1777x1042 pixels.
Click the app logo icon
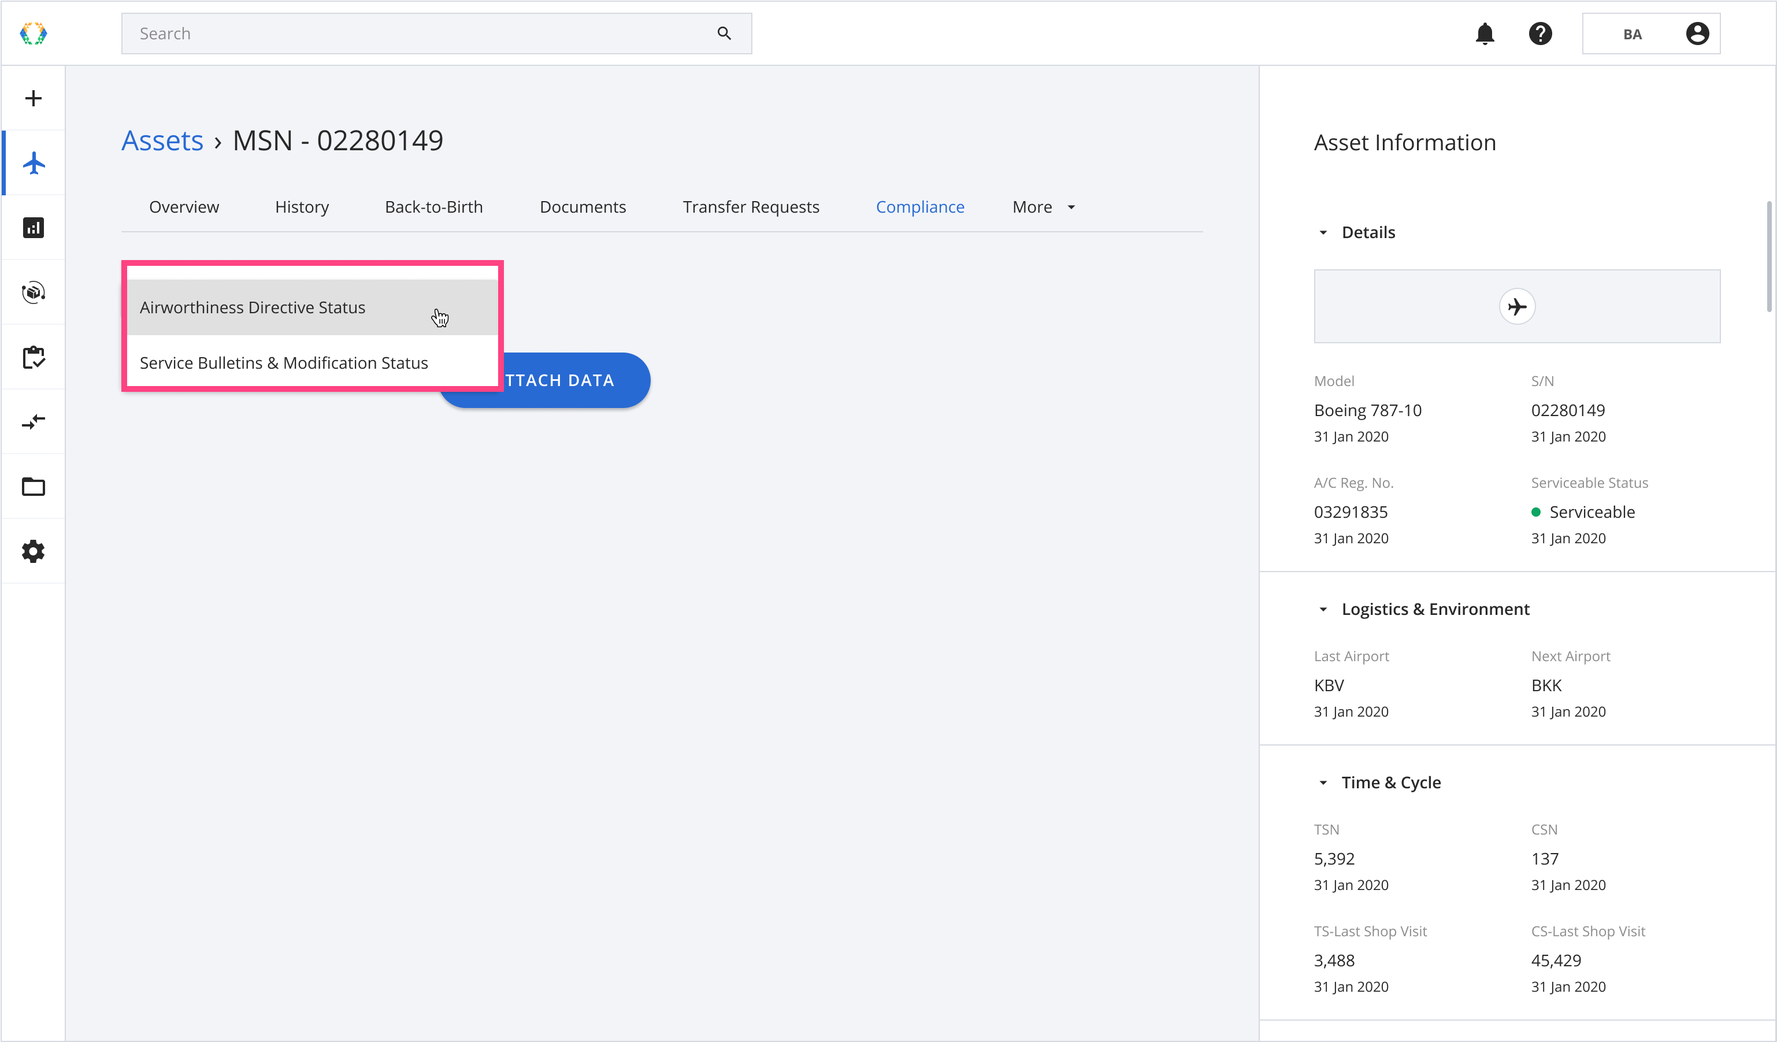(x=33, y=33)
